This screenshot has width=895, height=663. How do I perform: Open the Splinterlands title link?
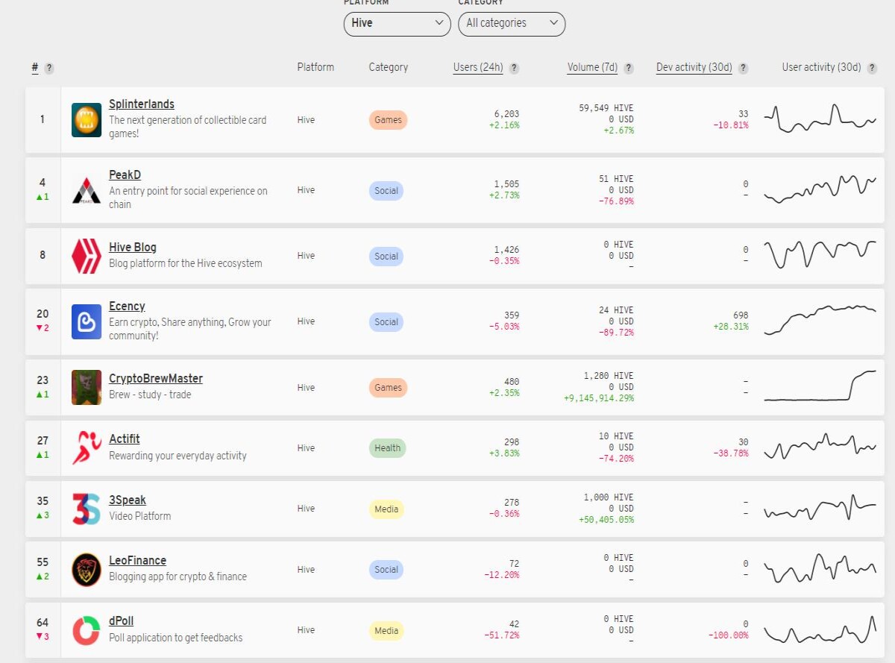click(142, 104)
